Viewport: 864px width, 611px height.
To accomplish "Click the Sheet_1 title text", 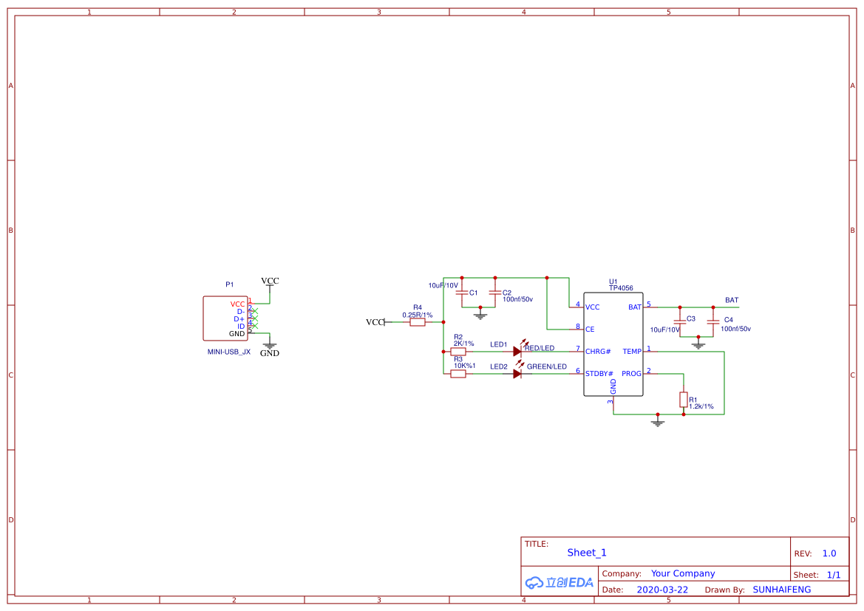I will pos(587,553).
